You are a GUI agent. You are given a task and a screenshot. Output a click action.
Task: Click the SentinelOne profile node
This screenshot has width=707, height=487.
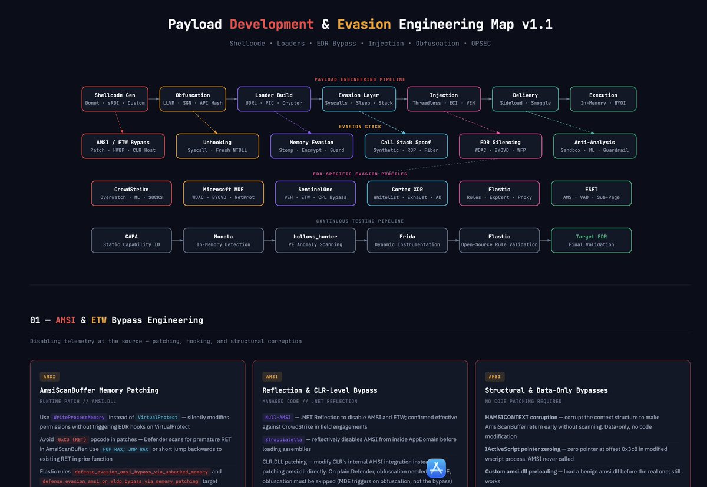pos(315,193)
